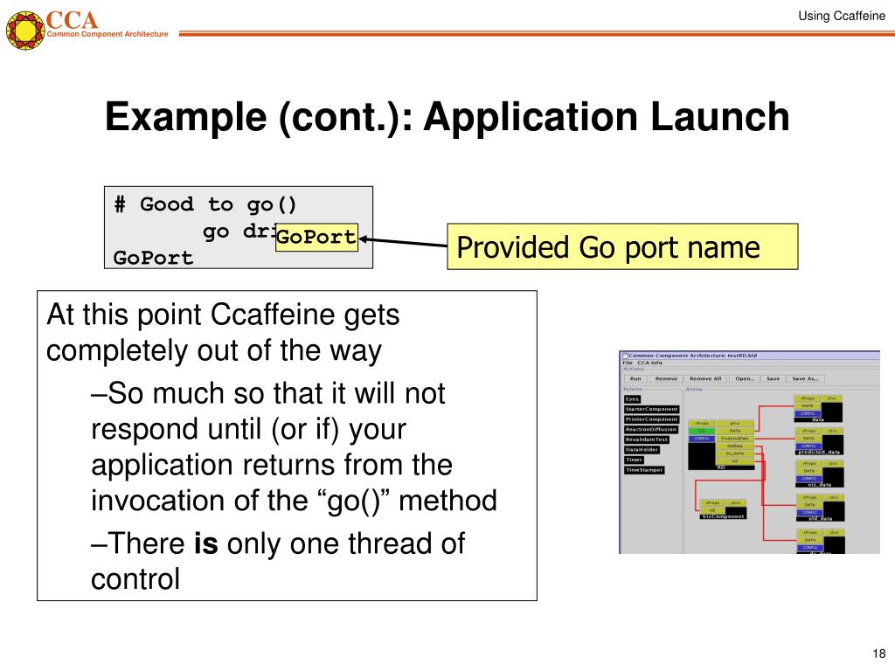
Task: Select RevalidateTest in the Palette
Action: [647, 439]
